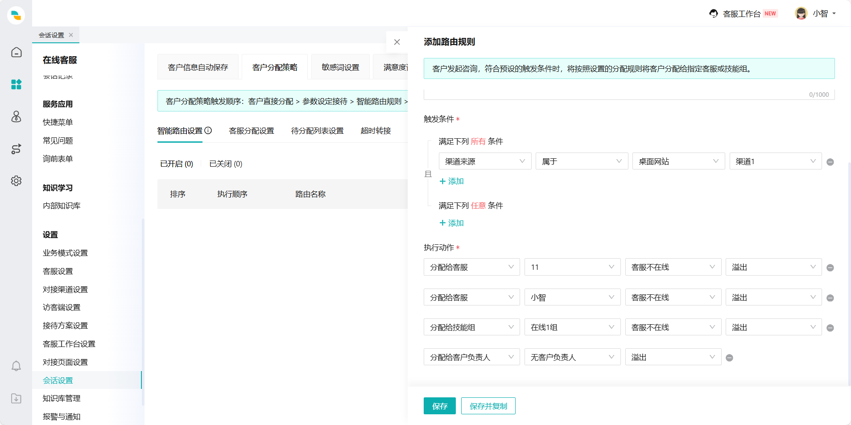Open the 在线1组 skill group dropdown
Image resolution: width=851 pixels, height=425 pixels.
(x=572, y=327)
